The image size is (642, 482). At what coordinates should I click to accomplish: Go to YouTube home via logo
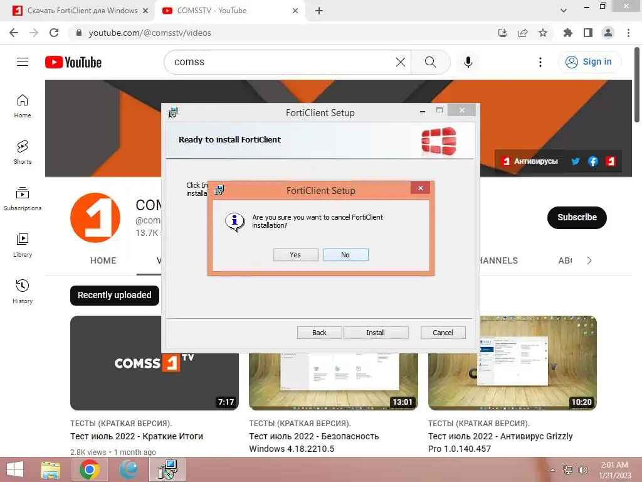[73, 62]
